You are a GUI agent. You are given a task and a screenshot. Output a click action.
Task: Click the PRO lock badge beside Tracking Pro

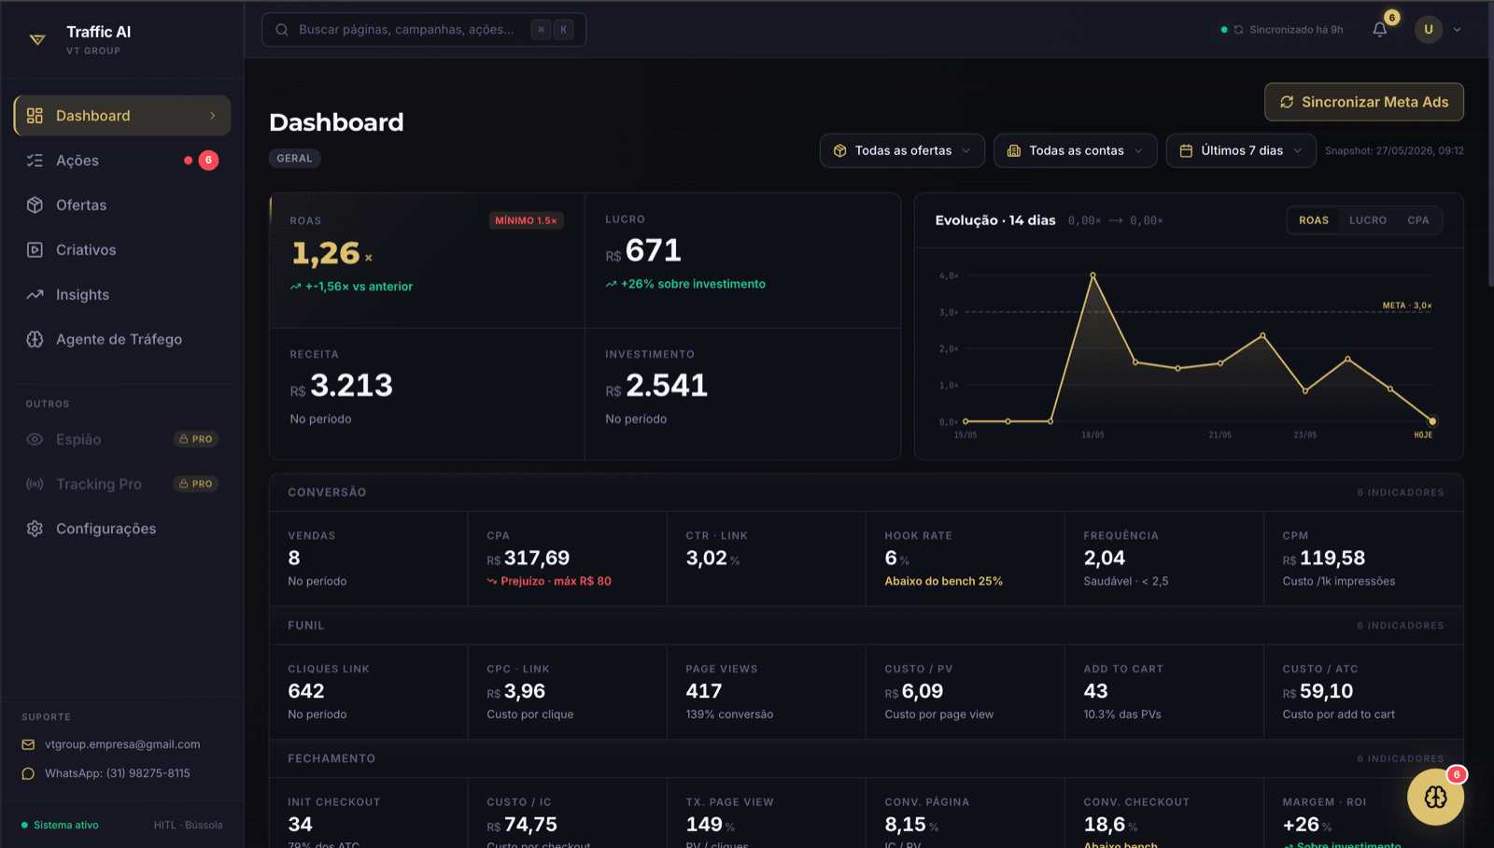click(x=196, y=484)
